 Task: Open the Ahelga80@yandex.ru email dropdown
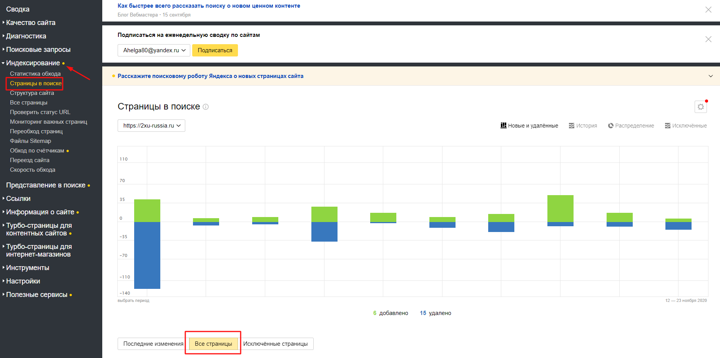pyautogui.click(x=154, y=50)
